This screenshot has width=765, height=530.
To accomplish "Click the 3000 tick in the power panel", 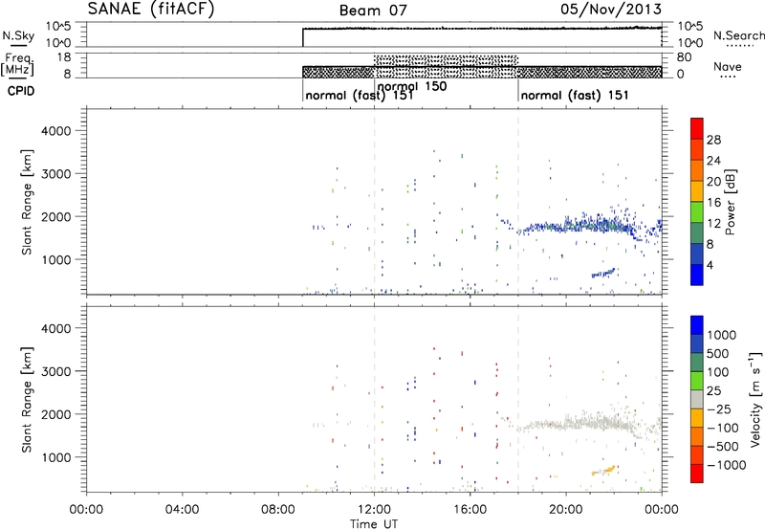I will coord(55,174).
